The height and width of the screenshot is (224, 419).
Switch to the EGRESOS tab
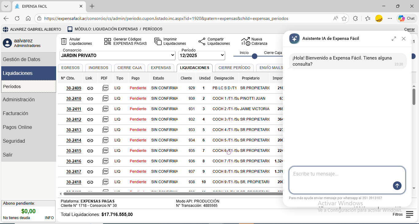70,68
